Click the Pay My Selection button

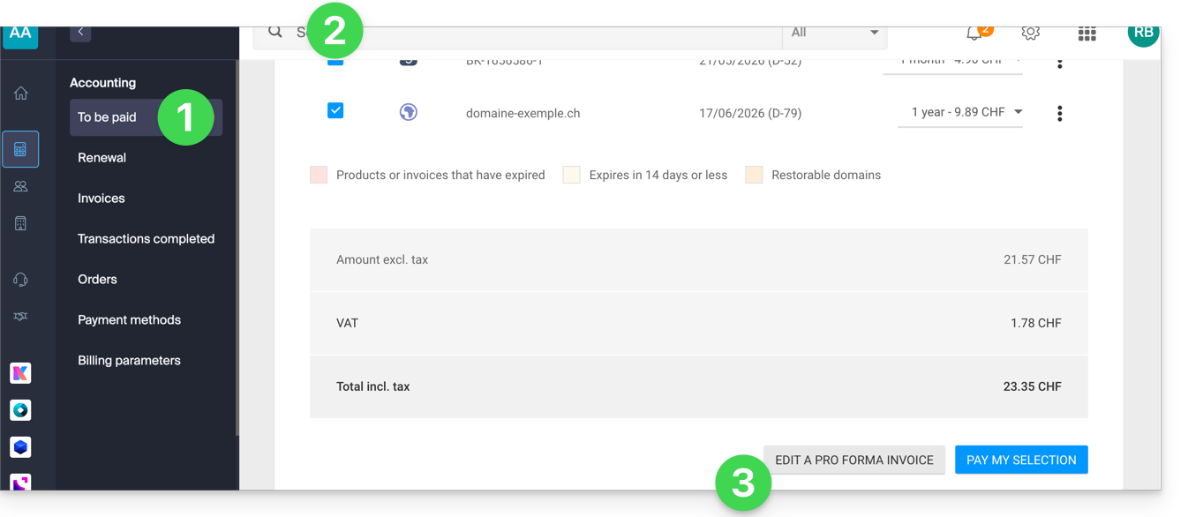(x=1021, y=460)
